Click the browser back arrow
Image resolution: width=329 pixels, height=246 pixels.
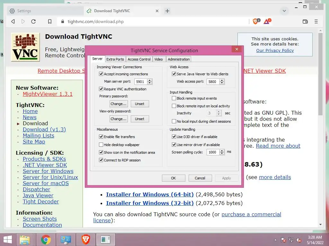tap(13, 21)
